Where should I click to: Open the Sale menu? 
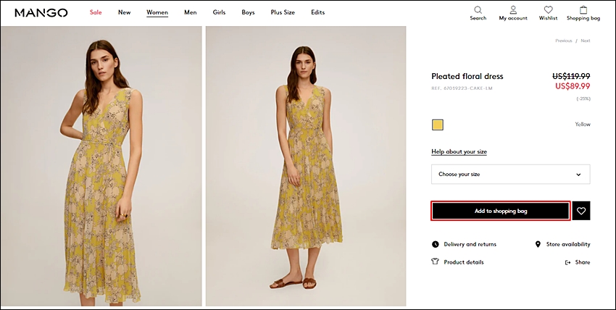point(96,12)
